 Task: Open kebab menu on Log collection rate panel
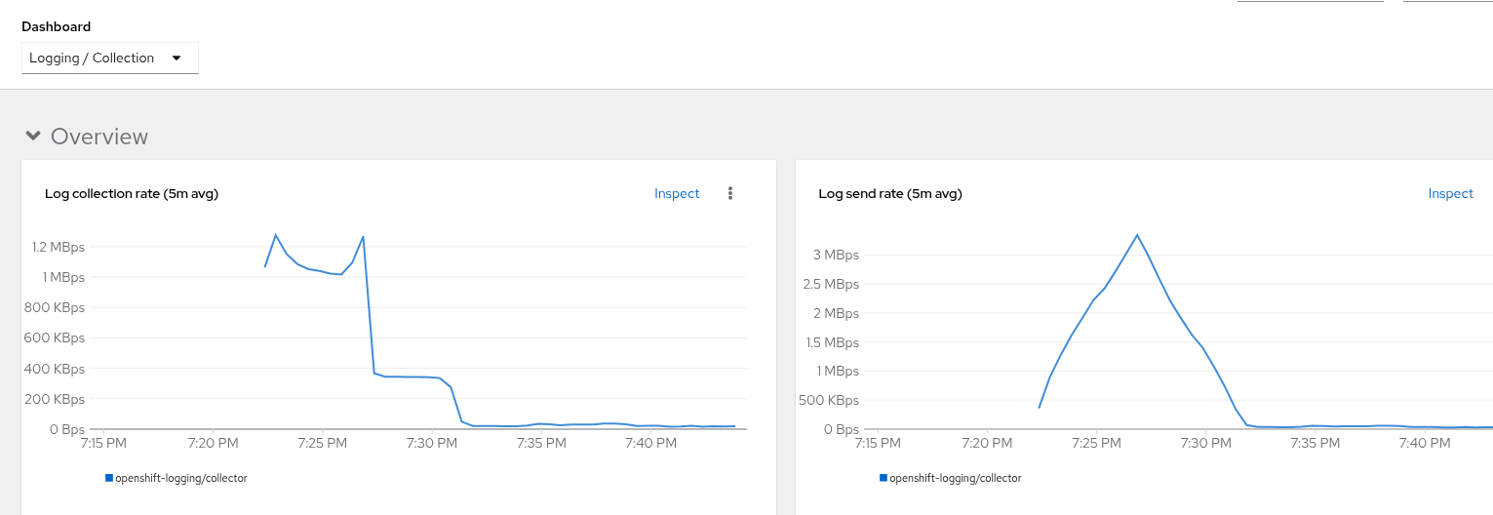click(730, 194)
